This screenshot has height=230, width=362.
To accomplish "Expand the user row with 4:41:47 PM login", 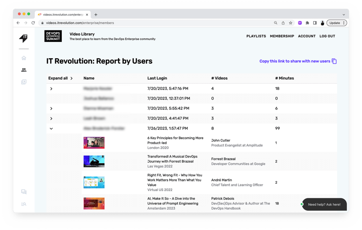I will click(x=51, y=118).
